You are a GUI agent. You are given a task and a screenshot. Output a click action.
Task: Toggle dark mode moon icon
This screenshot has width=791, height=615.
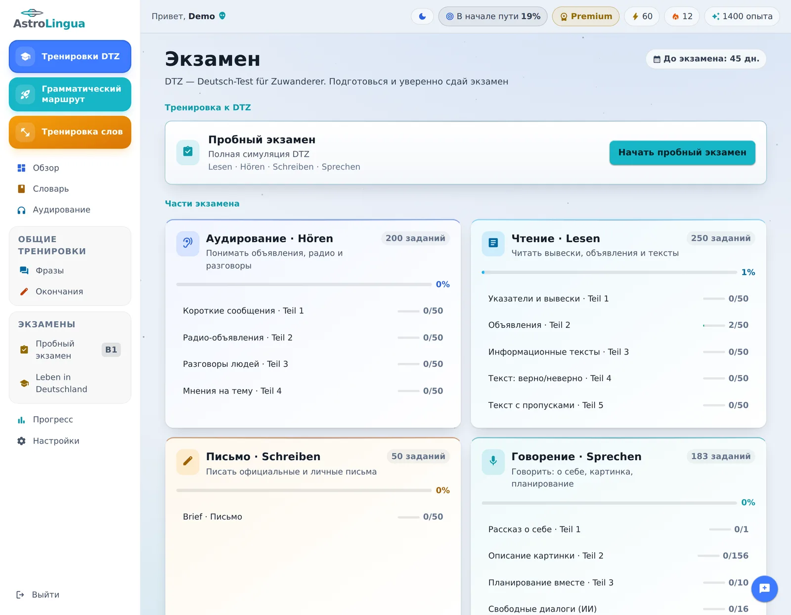tap(422, 16)
